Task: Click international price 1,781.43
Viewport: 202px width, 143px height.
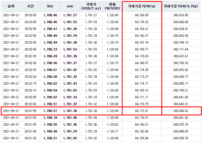Action: pos(91,84)
